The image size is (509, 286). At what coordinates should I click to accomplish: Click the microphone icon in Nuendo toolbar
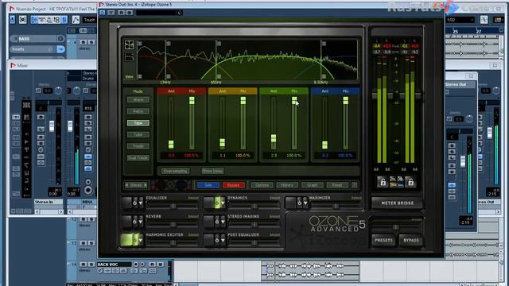(13, 20)
